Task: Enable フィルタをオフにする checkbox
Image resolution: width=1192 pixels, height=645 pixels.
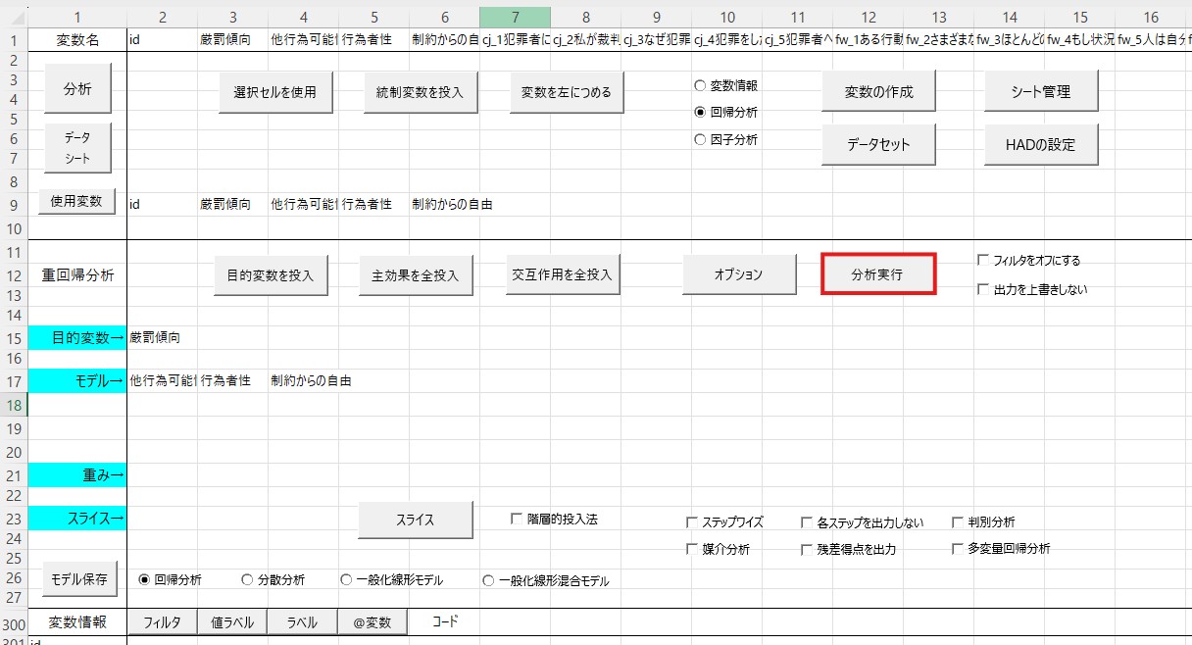Action: click(983, 261)
